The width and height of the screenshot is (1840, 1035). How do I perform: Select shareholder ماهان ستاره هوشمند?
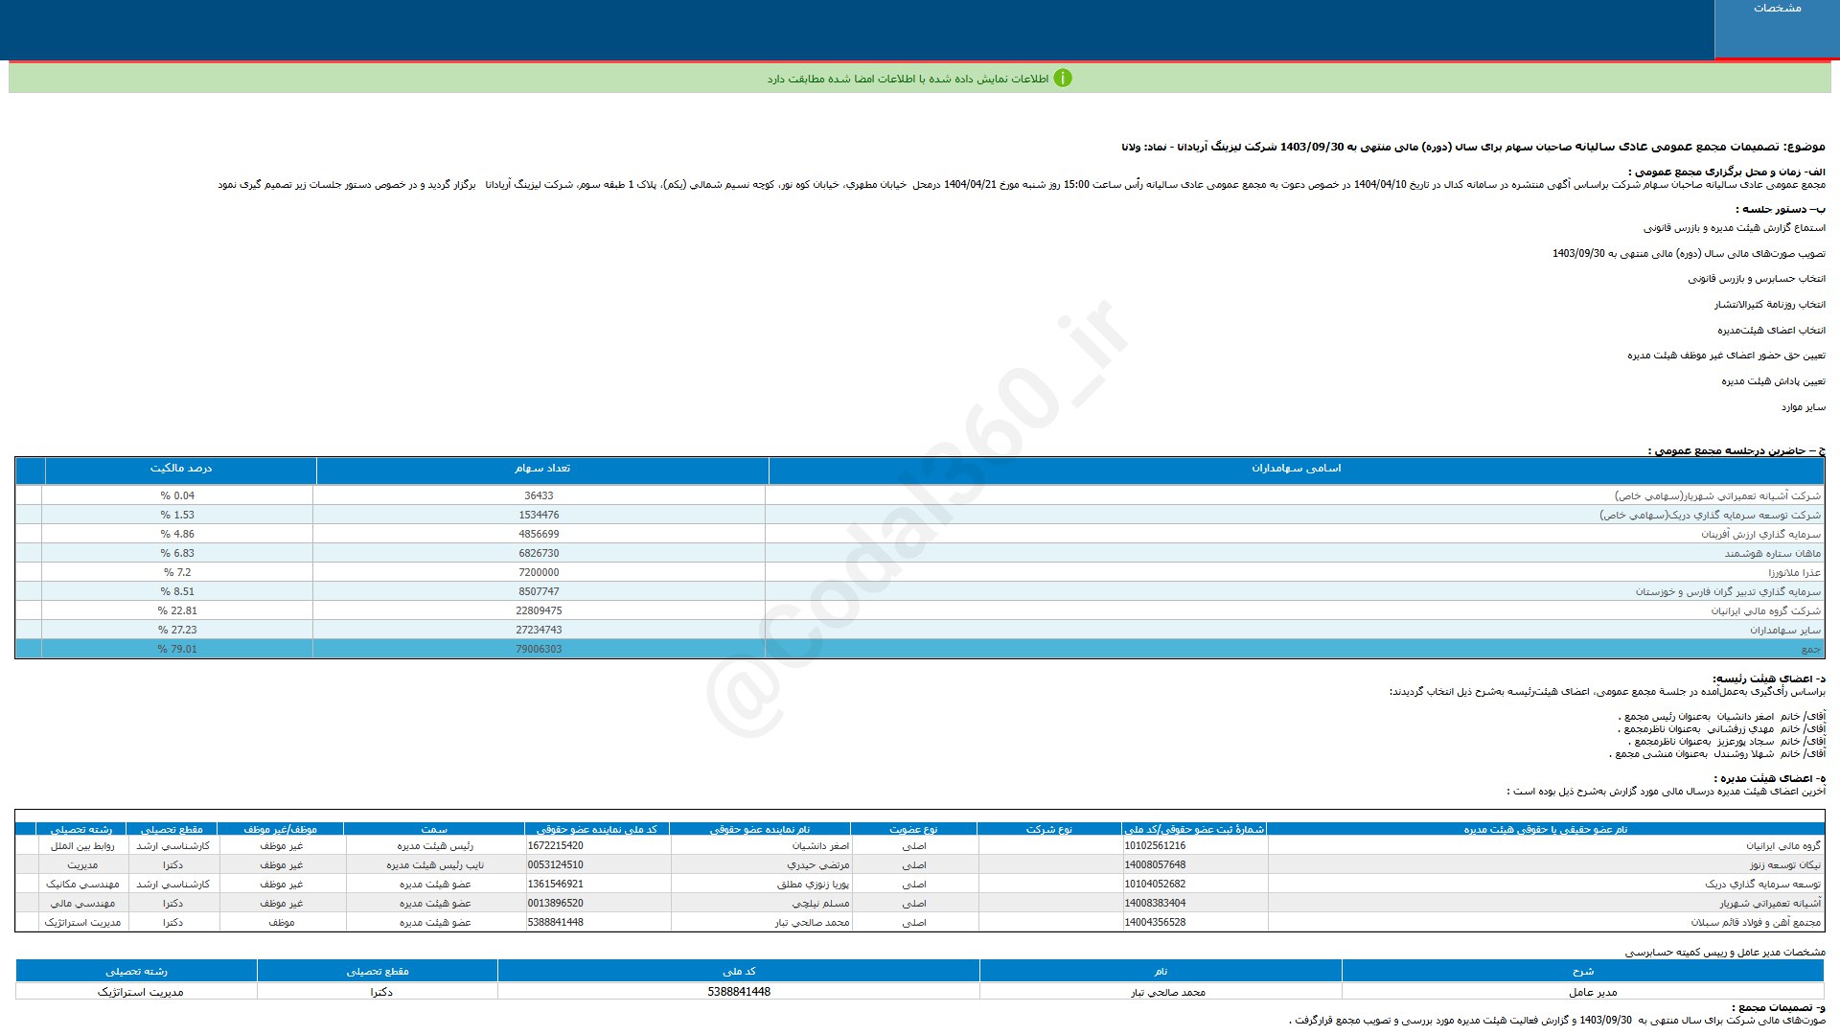1773,553
